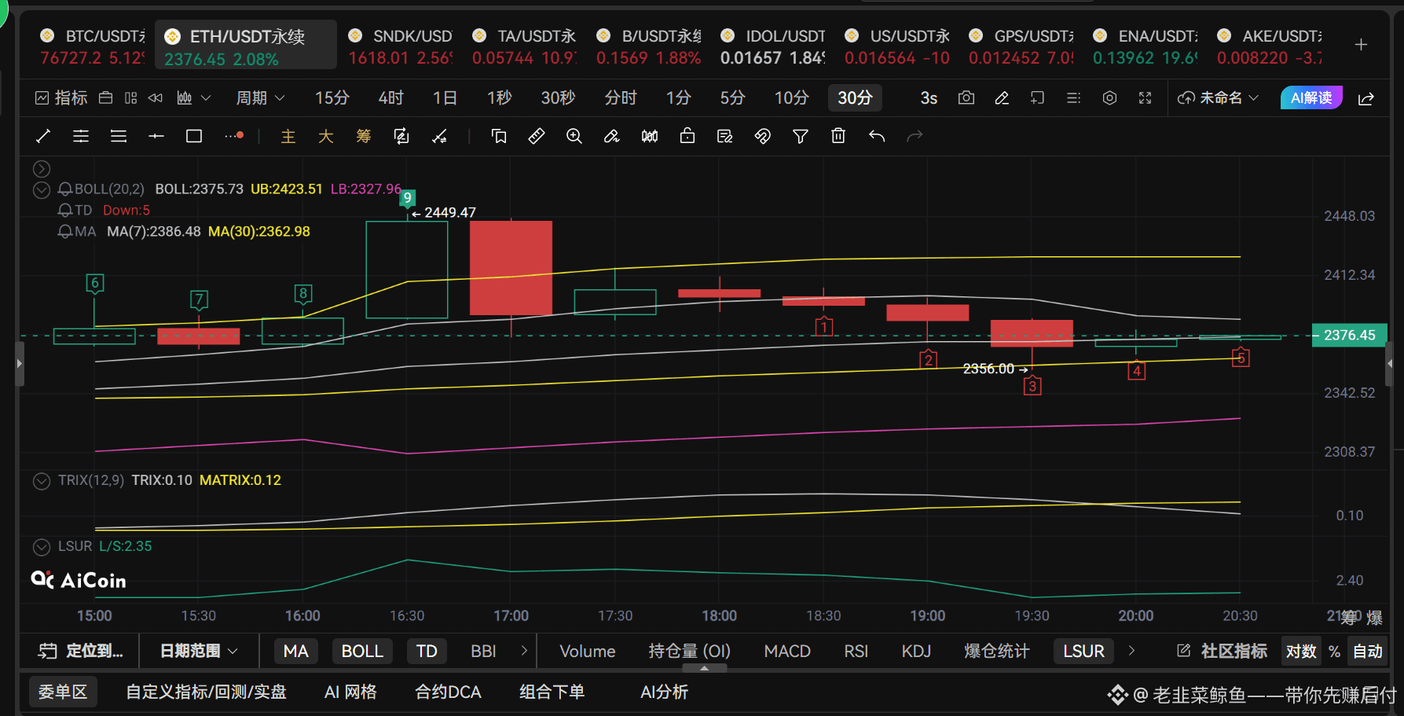Switch to the ENA/USDT tab
Image resolution: width=1404 pixels, height=716 pixels.
pos(1146,46)
